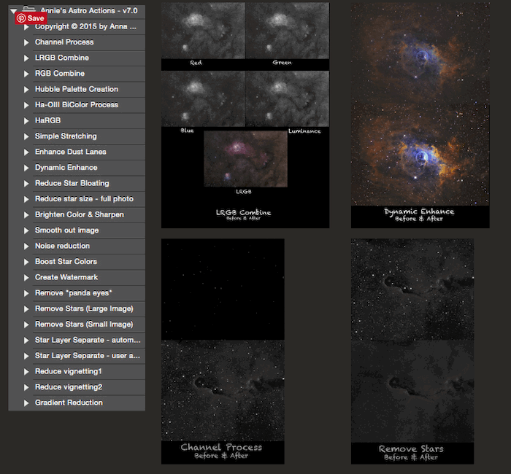The height and width of the screenshot is (474, 511).
Task: Expand the LRGB Combine action triangle
Action: (26, 58)
